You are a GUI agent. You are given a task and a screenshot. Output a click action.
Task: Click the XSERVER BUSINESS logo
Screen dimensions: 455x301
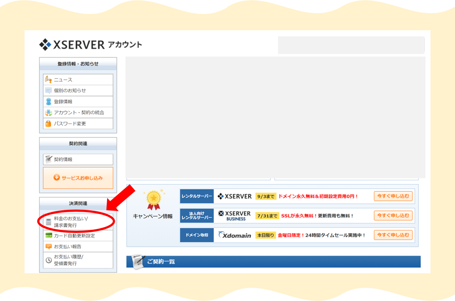point(235,216)
